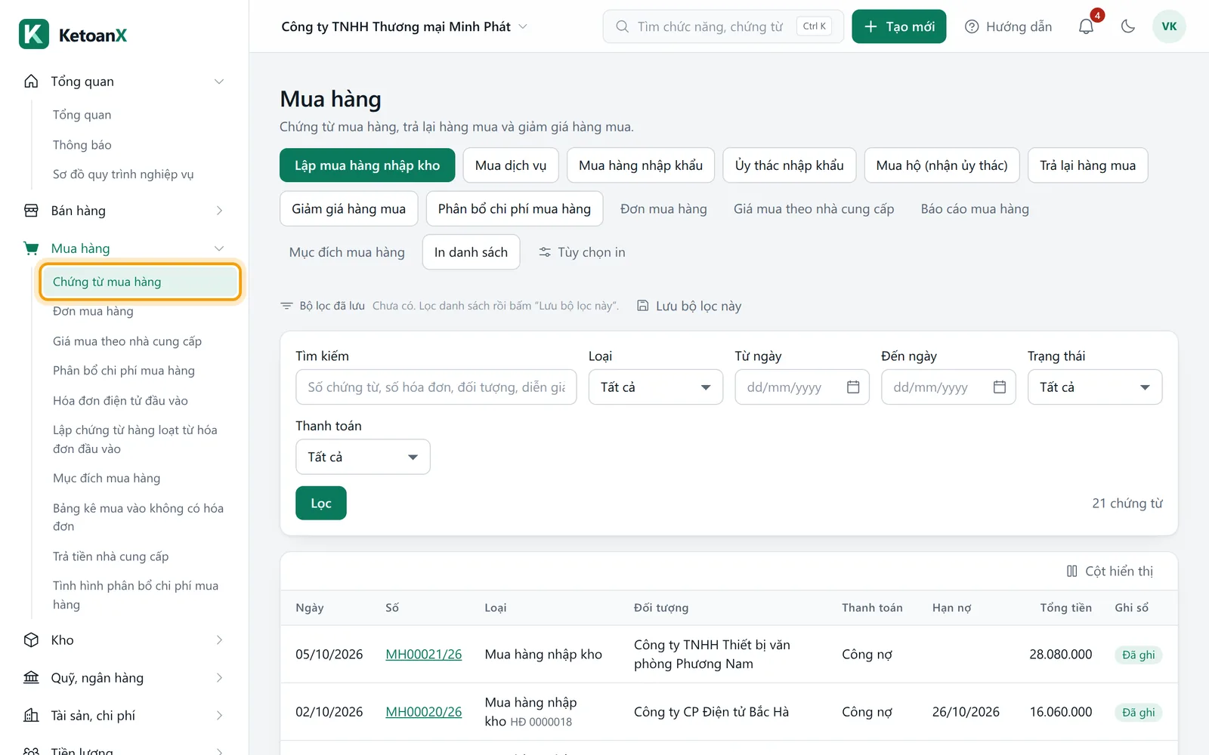Focus the Tìm kiếm voucher search field
The width and height of the screenshot is (1209, 755).
(436, 387)
